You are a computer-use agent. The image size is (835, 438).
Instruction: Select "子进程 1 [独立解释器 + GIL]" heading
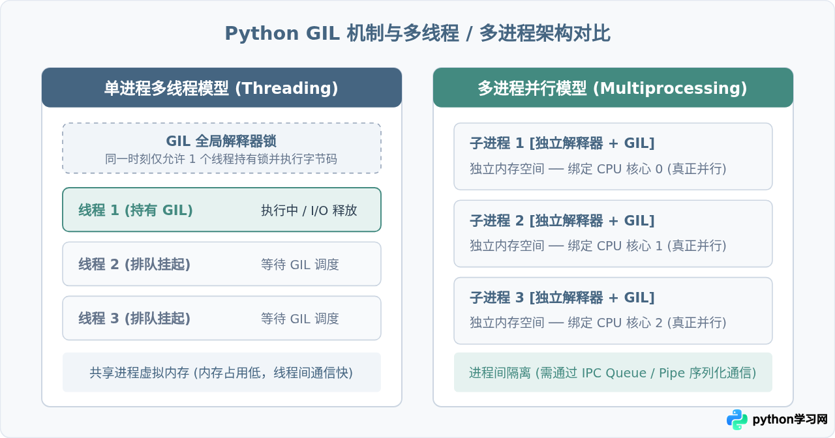tap(562, 143)
